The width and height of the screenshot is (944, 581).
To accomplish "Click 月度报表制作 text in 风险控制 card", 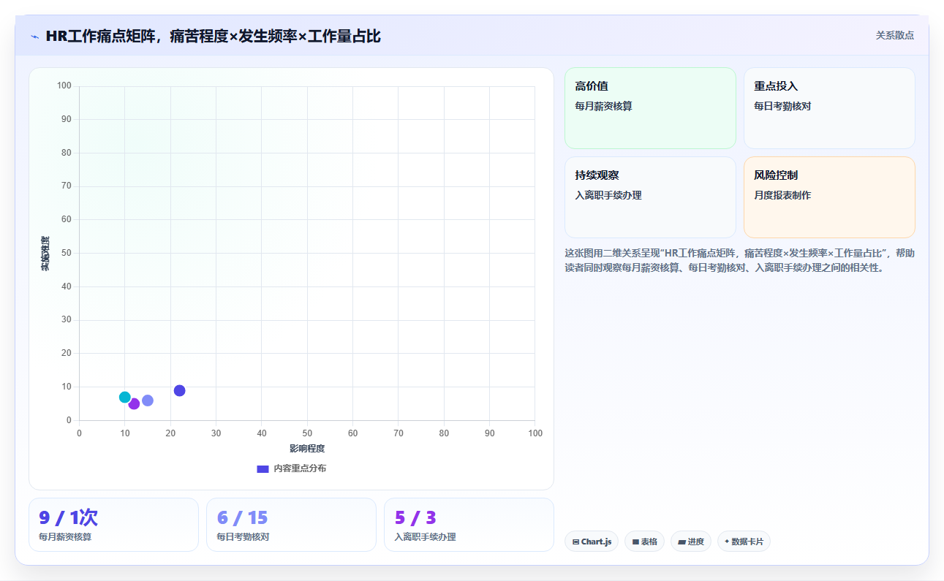I will (x=782, y=195).
